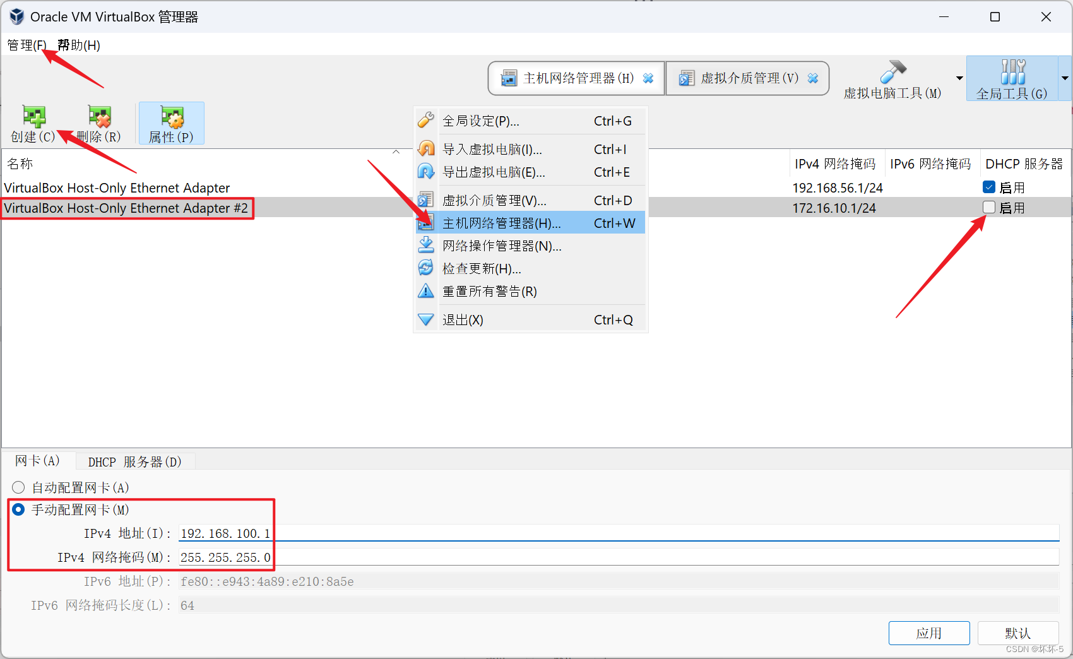Image resolution: width=1073 pixels, height=659 pixels.
Task: Switch to DHCP 服务器(D) tab
Action: pyautogui.click(x=134, y=461)
